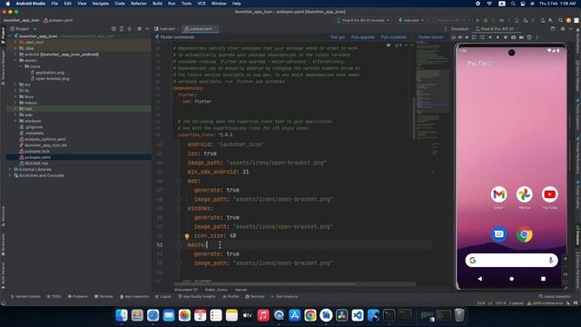This screenshot has width=581, height=327.
Task: Expand the test folder
Action: point(15,109)
